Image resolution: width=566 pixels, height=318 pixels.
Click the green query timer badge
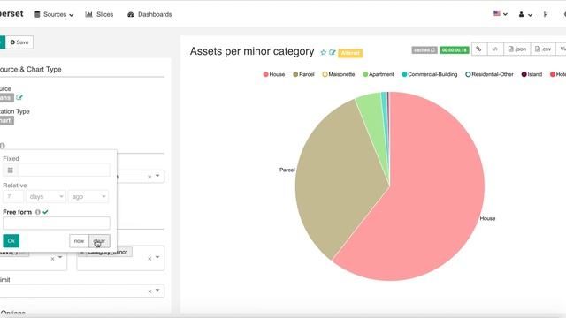click(454, 50)
